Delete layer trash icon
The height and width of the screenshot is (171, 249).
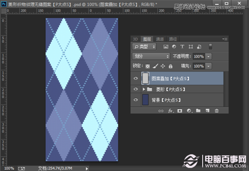[x=217, y=111]
